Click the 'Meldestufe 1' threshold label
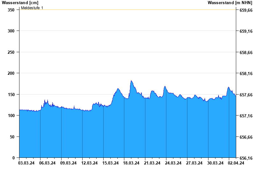This screenshot has width=255, height=175. click(32, 8)
